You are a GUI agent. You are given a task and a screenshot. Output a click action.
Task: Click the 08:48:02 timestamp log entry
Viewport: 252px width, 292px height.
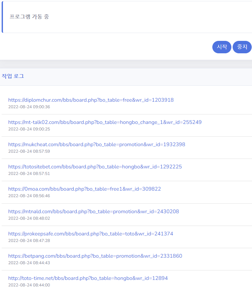pos(29,218)
